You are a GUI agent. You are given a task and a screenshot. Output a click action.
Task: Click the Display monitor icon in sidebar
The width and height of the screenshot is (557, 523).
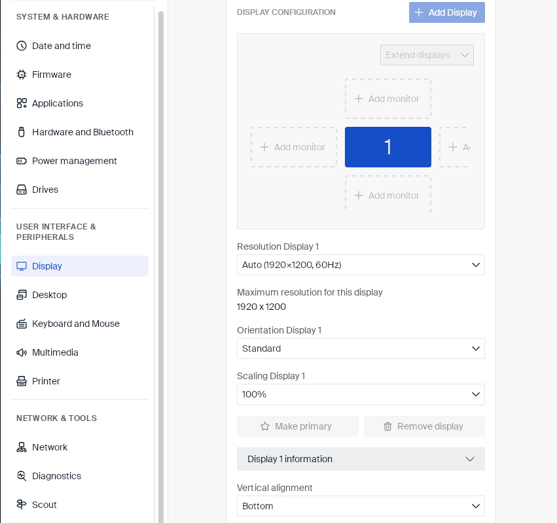click(x=22, y=266)
